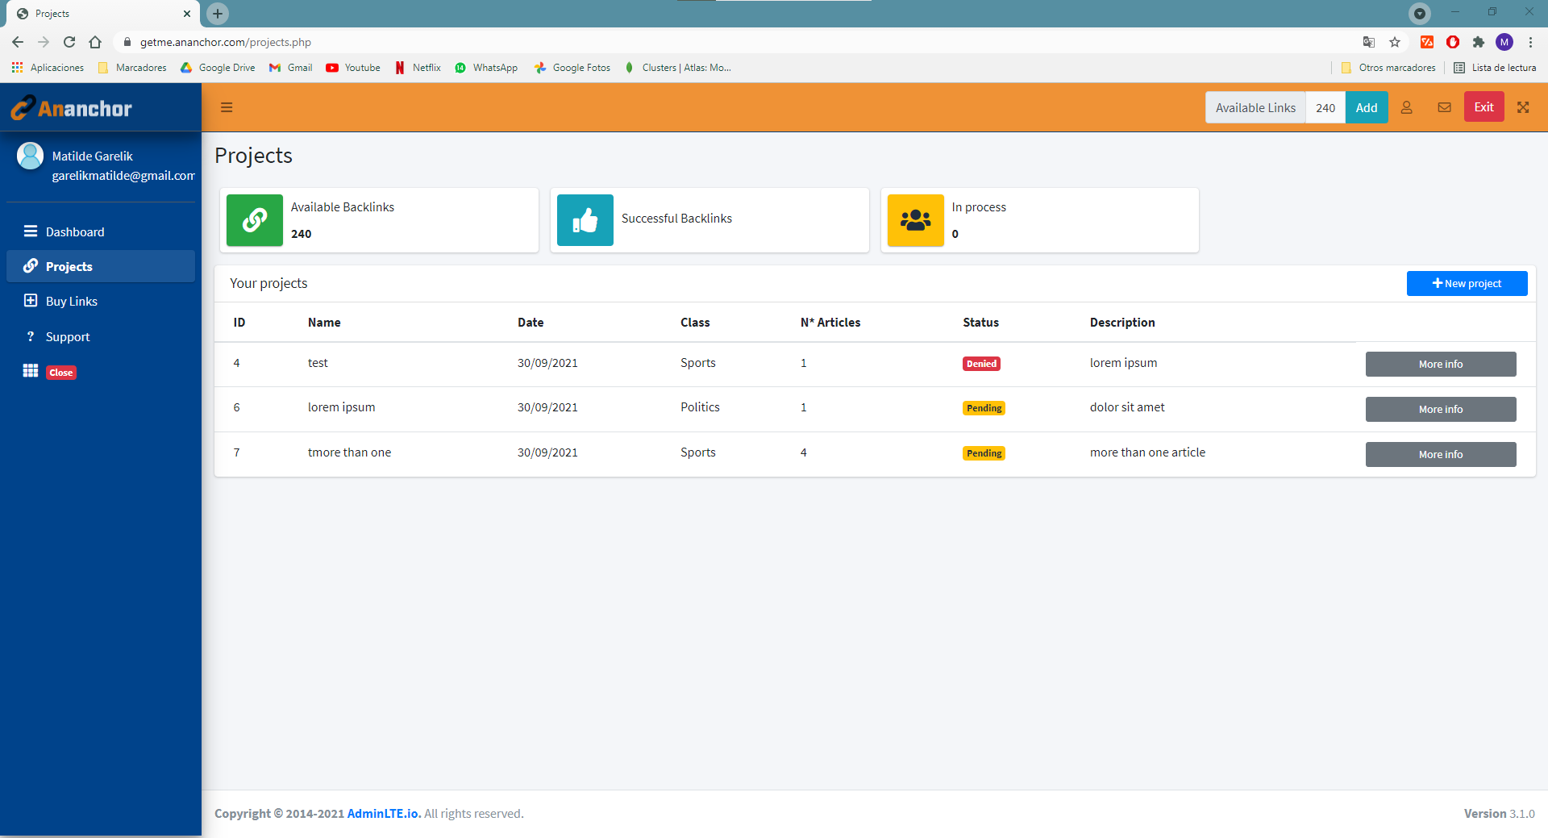Open Chrome's three-dot menu
Screen dimensions: 1548x838
click(1530, 42)
